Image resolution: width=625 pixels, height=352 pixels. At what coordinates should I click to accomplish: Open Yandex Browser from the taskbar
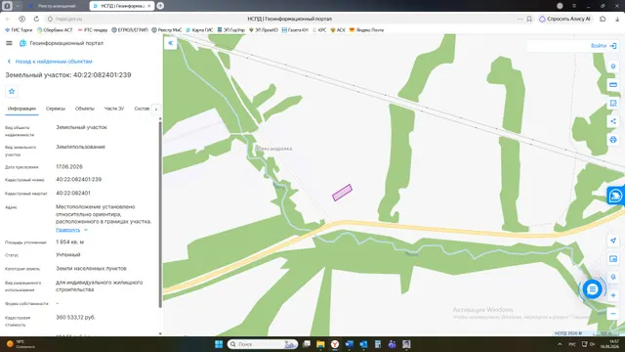coord(335,344)
